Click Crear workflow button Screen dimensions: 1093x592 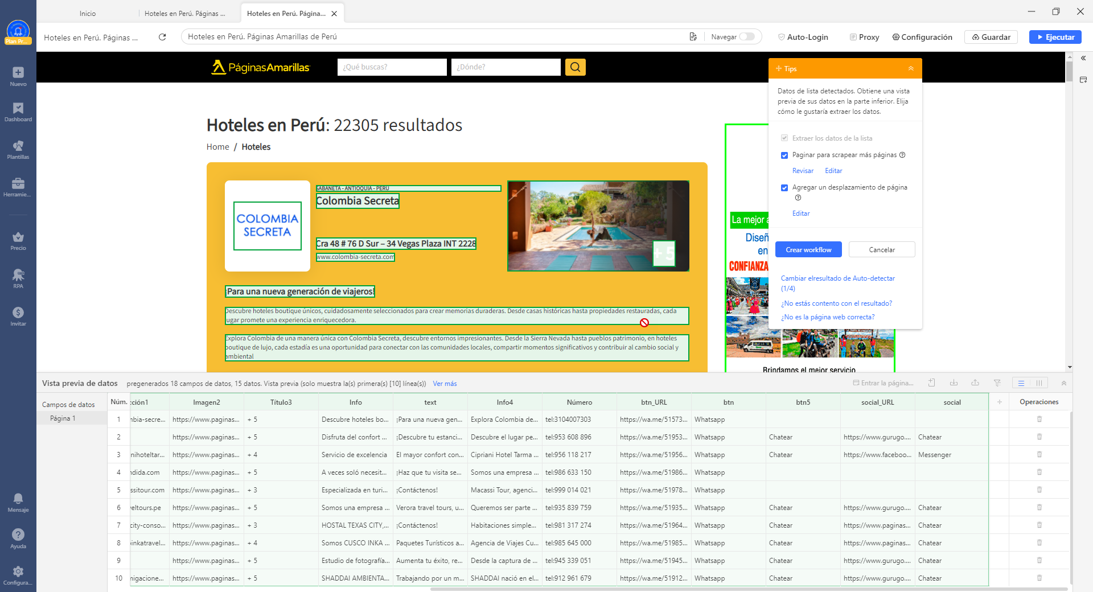808,250
